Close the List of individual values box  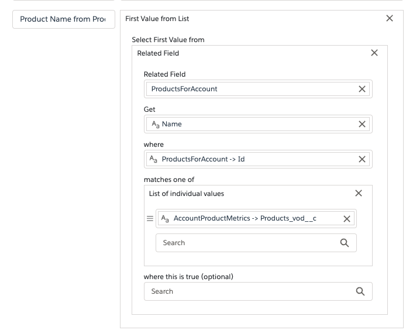(359, 194)
